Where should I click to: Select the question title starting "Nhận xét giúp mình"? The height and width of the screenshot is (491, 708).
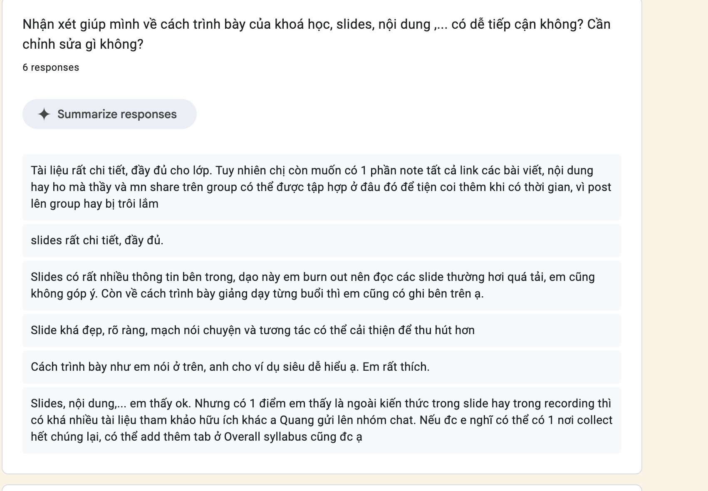(317, 34)
